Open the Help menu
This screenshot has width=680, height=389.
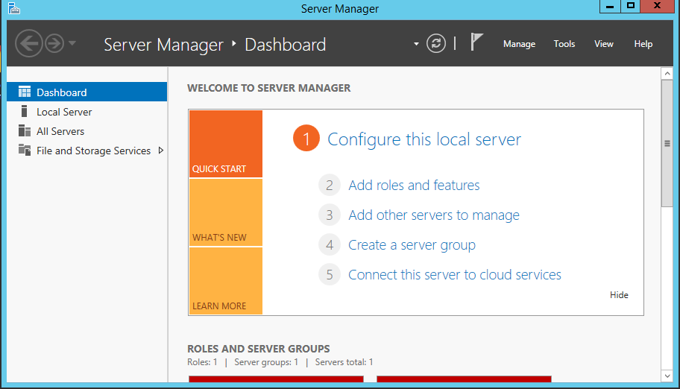[x=643, y=44]
